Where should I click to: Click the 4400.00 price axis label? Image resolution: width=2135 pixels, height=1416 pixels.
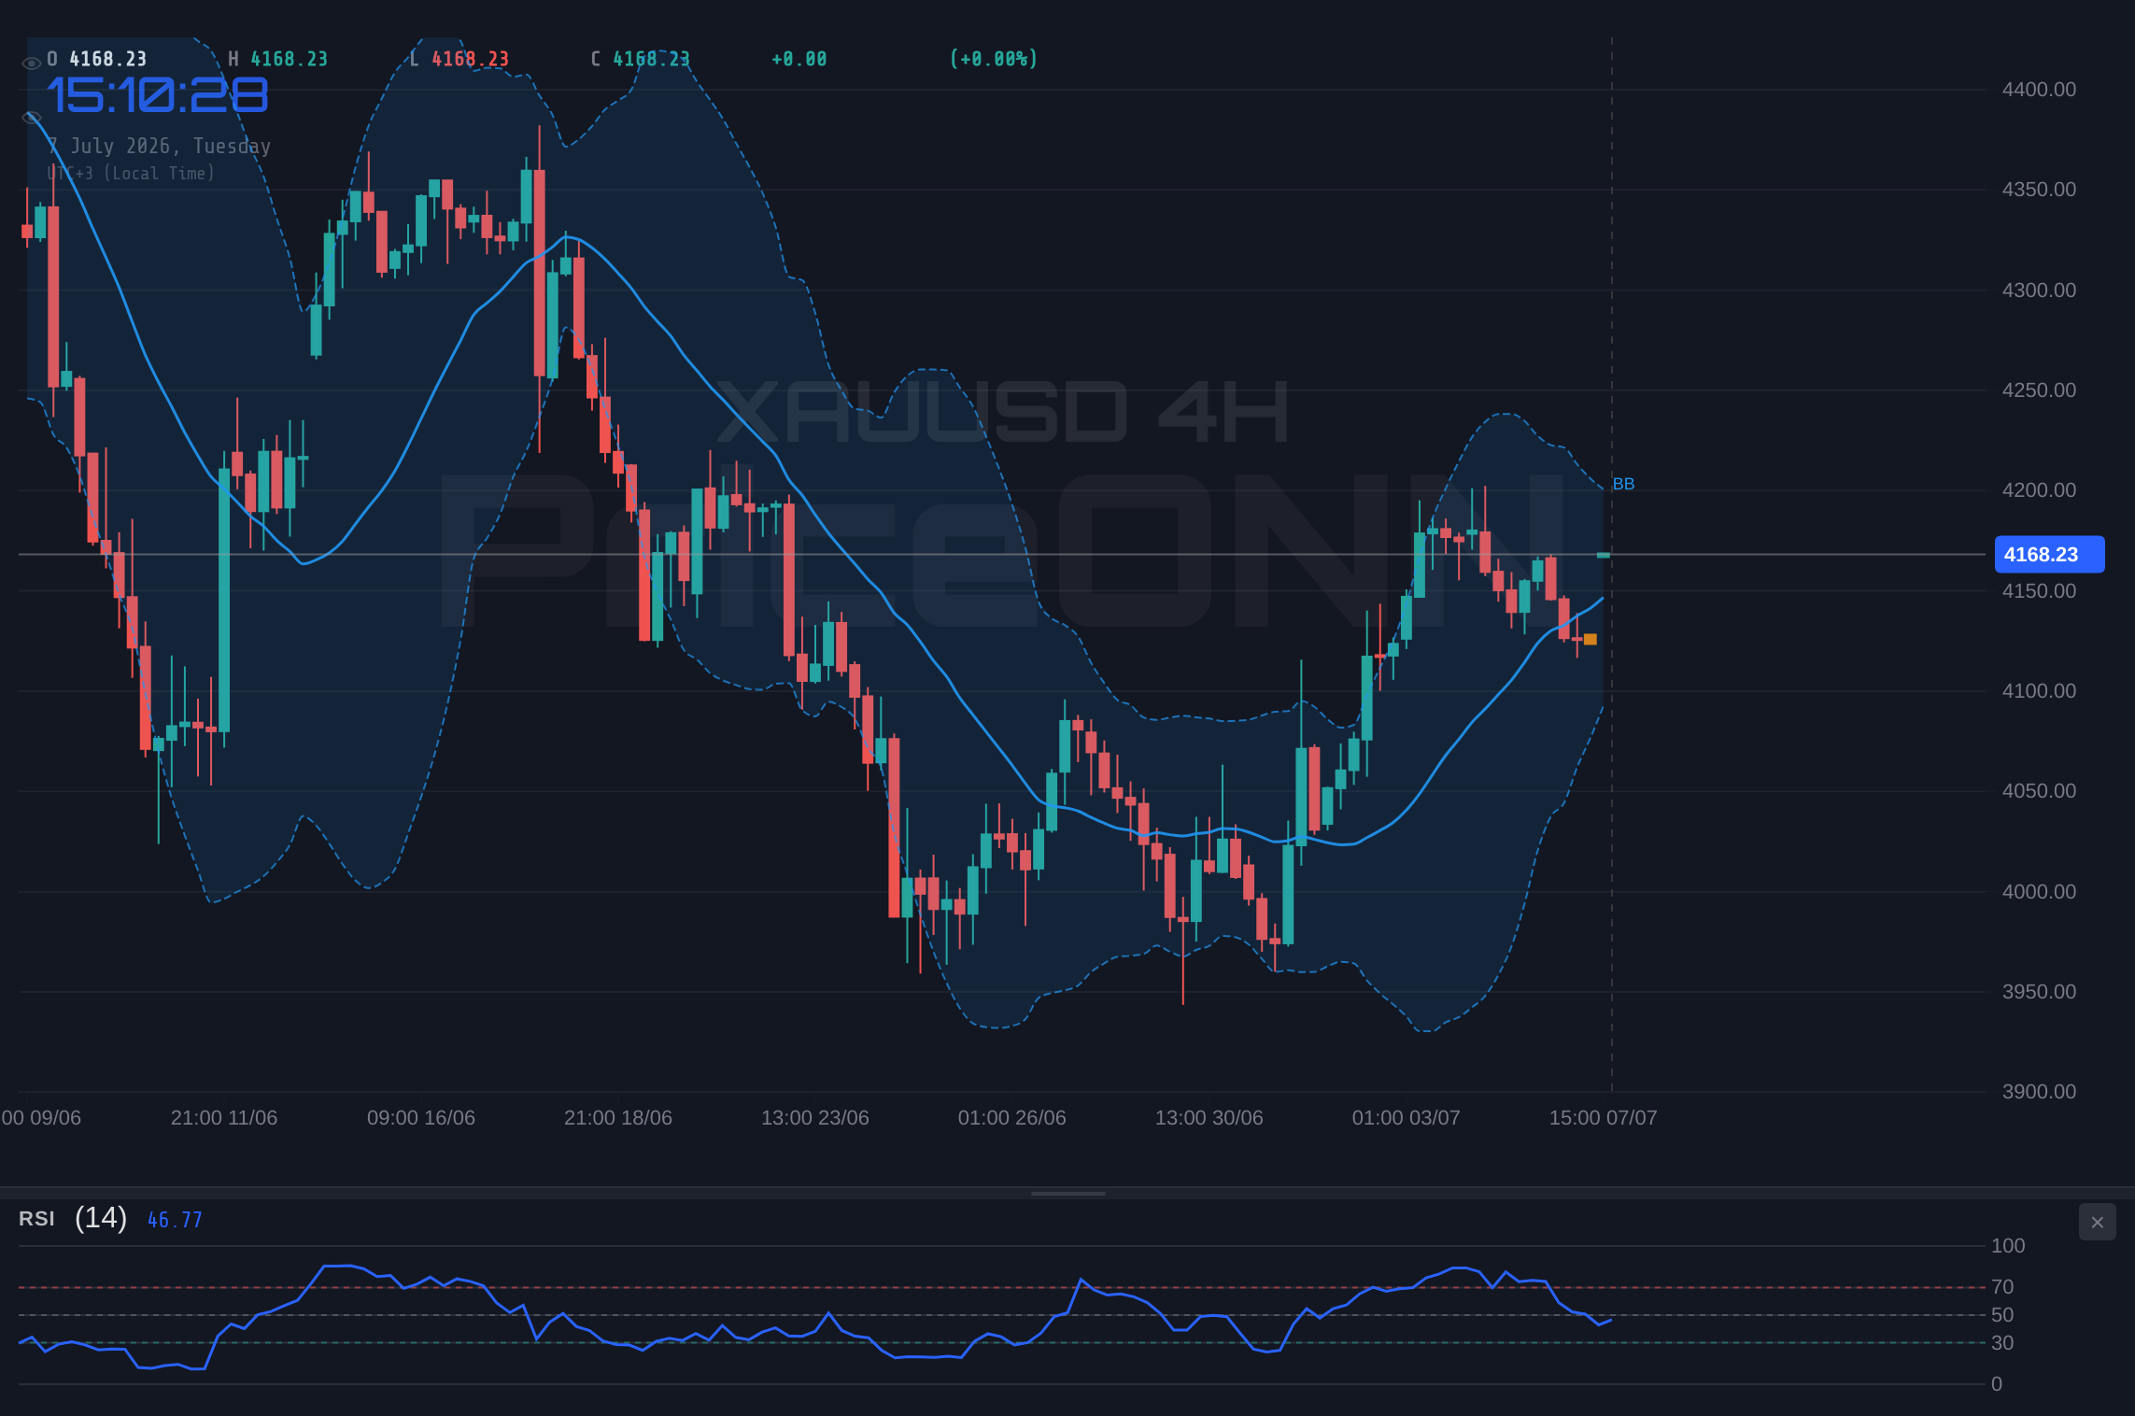tap(2039, 90)
